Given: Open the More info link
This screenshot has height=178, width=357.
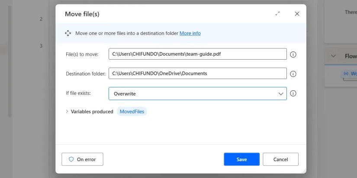Looking at the screenshot, I should [190, 33].
